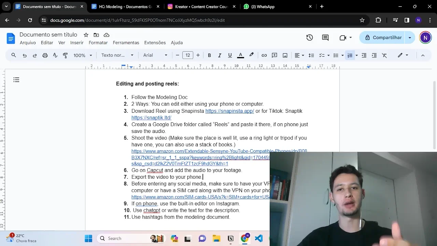The width and height of the screenshot is (437, 246).
Task: Open the snapinsta.app link
Action: coord(230,111)
